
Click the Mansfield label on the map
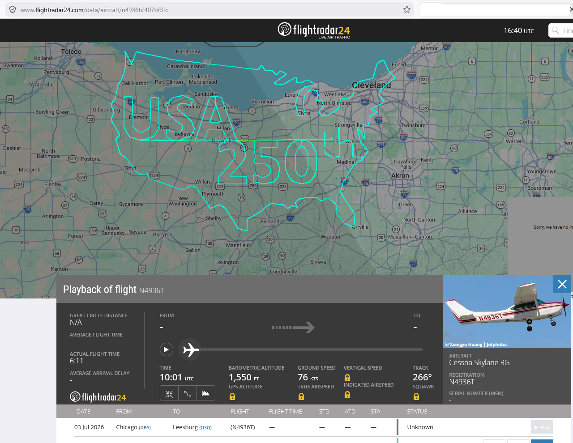point(238,245)
